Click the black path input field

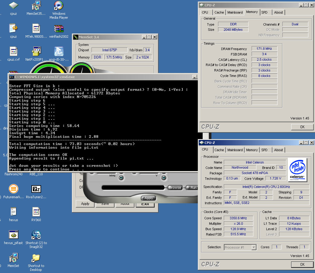[x=133, y=188]
